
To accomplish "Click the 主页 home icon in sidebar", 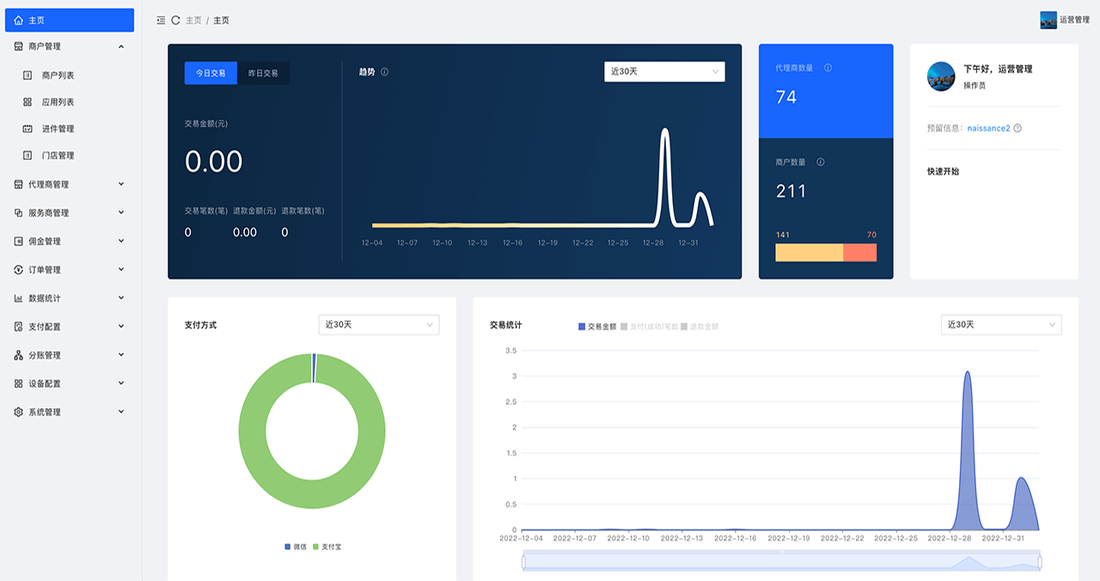I will pos(19,20).
